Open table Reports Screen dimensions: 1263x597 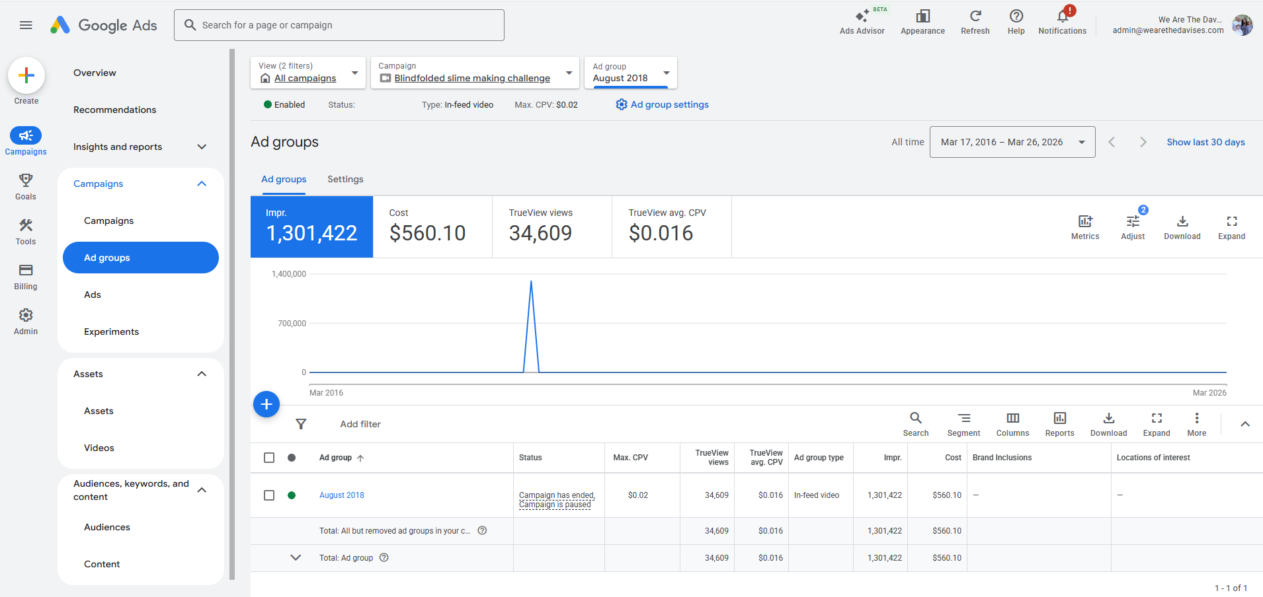click(x=1059, y=424)
